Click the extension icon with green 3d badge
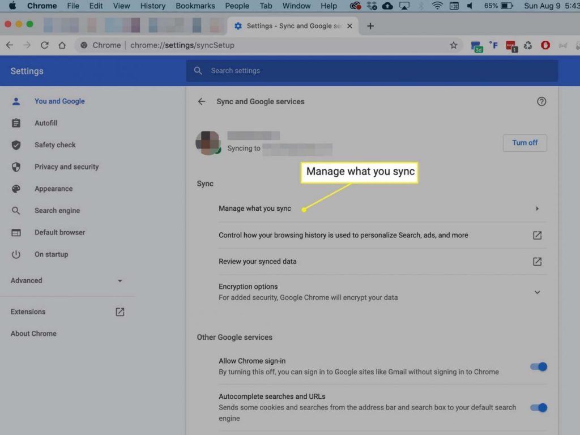 476,46
